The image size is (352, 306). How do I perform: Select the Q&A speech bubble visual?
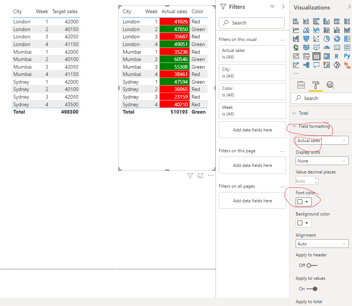316,65
